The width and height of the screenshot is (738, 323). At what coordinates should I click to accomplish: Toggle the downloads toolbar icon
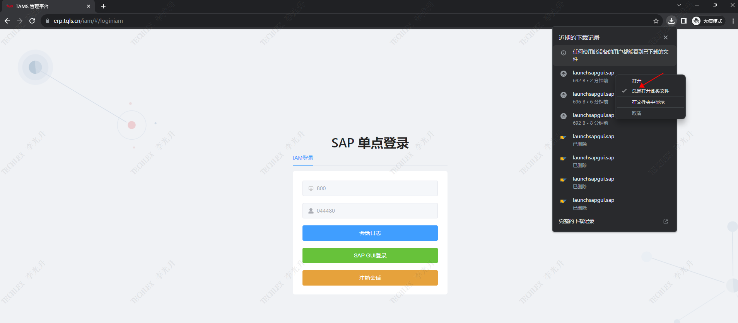tap(671, 21)
